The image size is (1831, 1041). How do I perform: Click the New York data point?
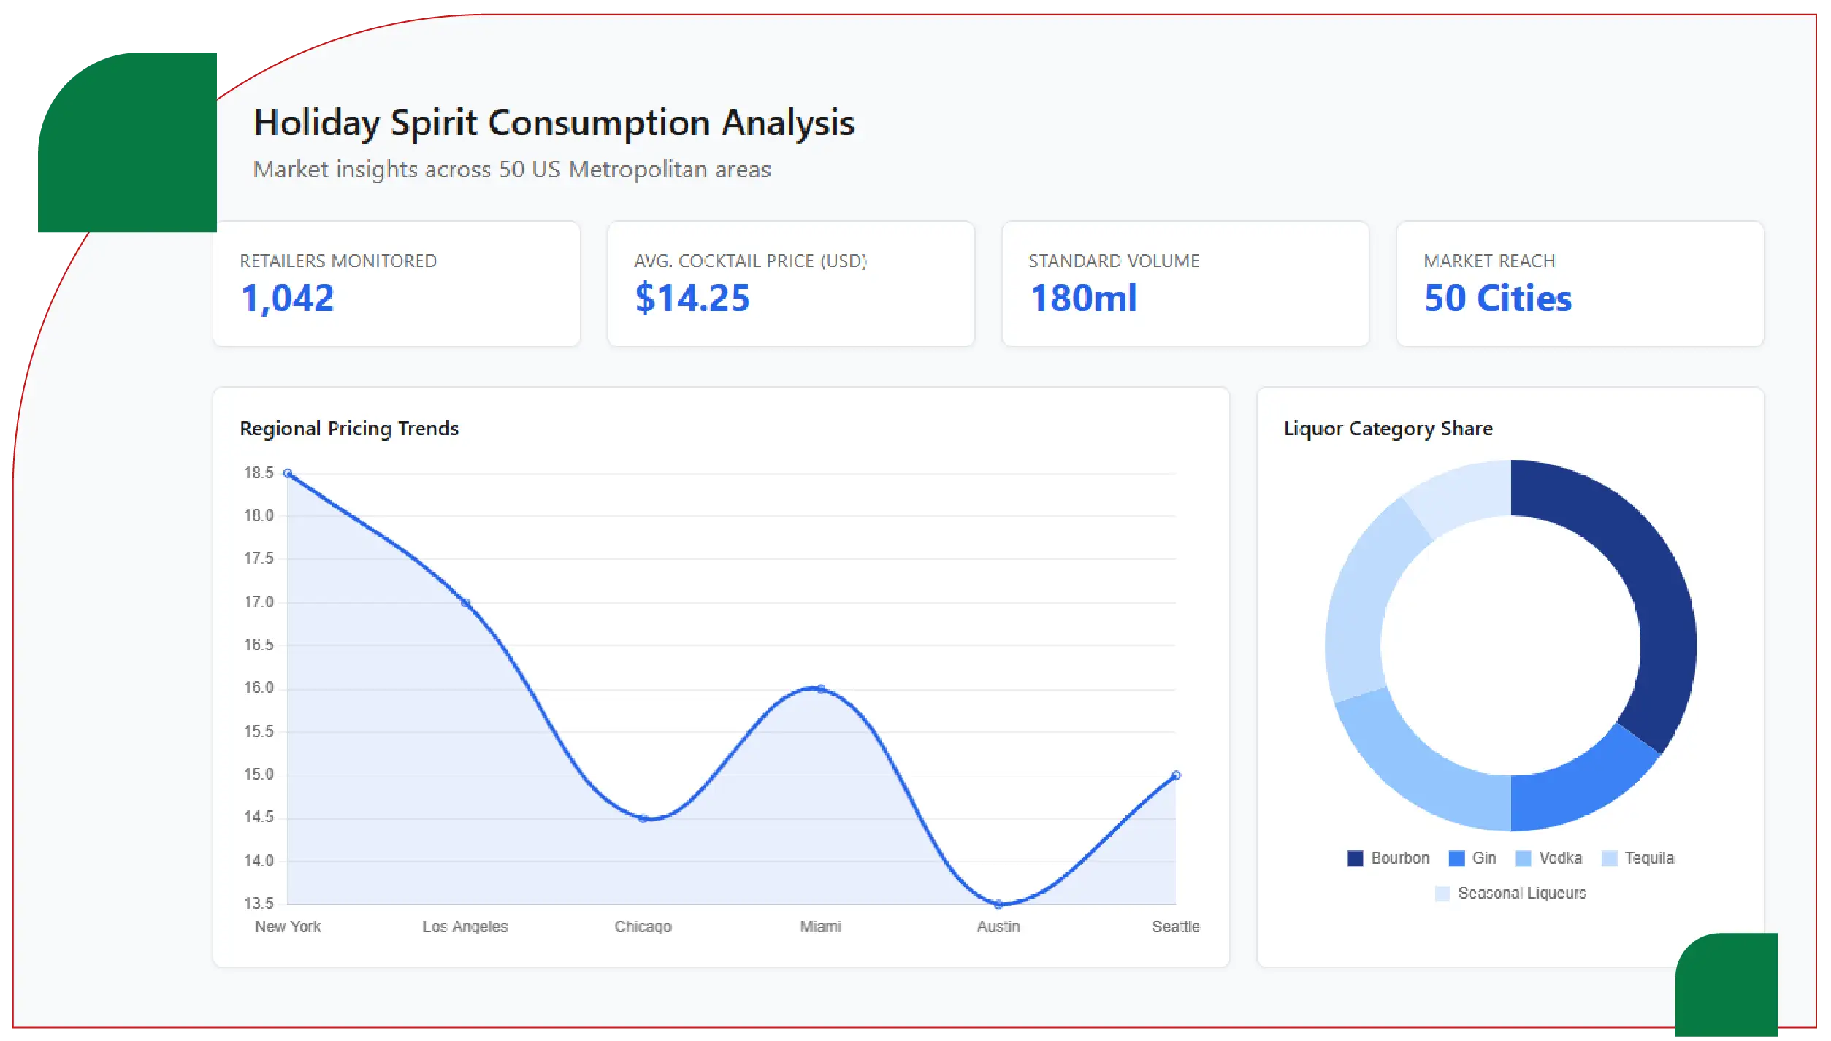click(x=288, y=473)
